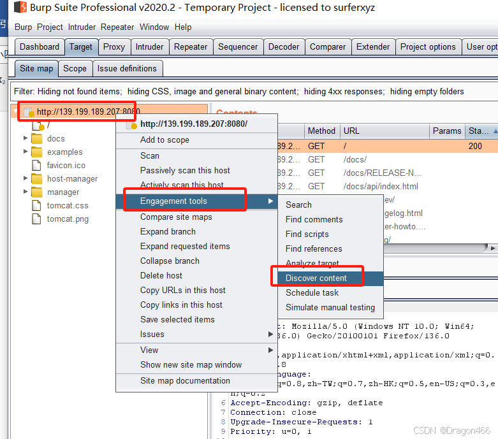Open the Intruder menu in menu bar
The height and width of the screenshot is (439, 498).
82,27
